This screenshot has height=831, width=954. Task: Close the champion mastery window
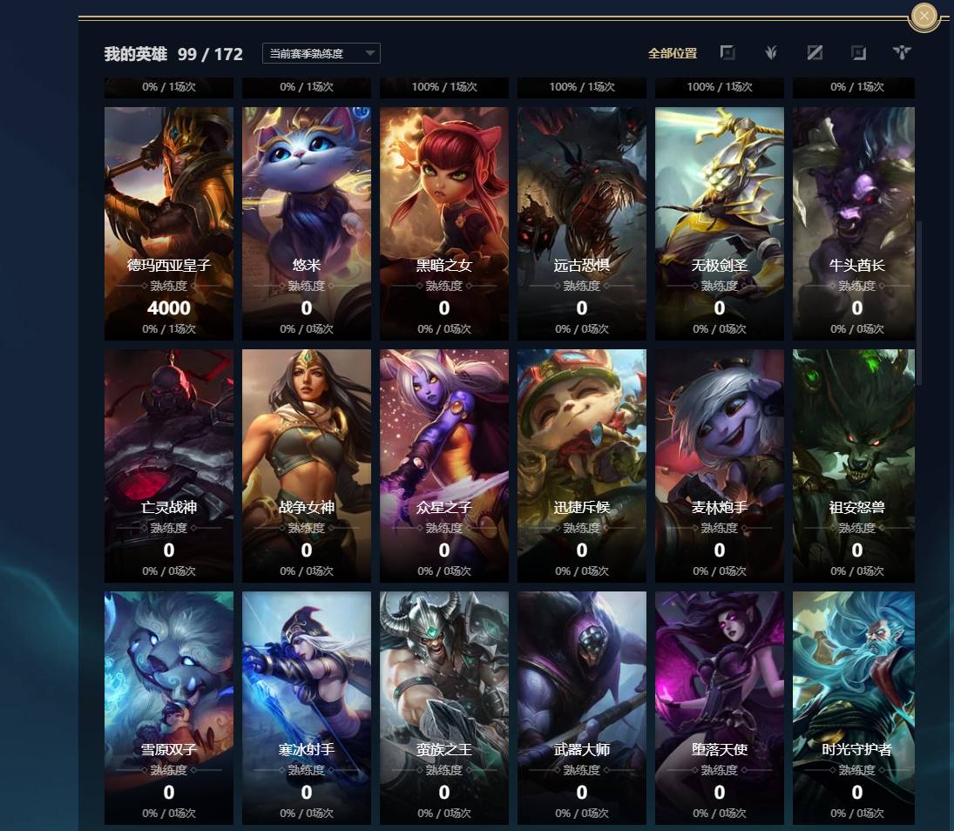tap(924, 16)
